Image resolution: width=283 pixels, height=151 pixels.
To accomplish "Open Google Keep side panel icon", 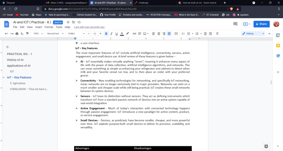I will [x=278, y=46].
